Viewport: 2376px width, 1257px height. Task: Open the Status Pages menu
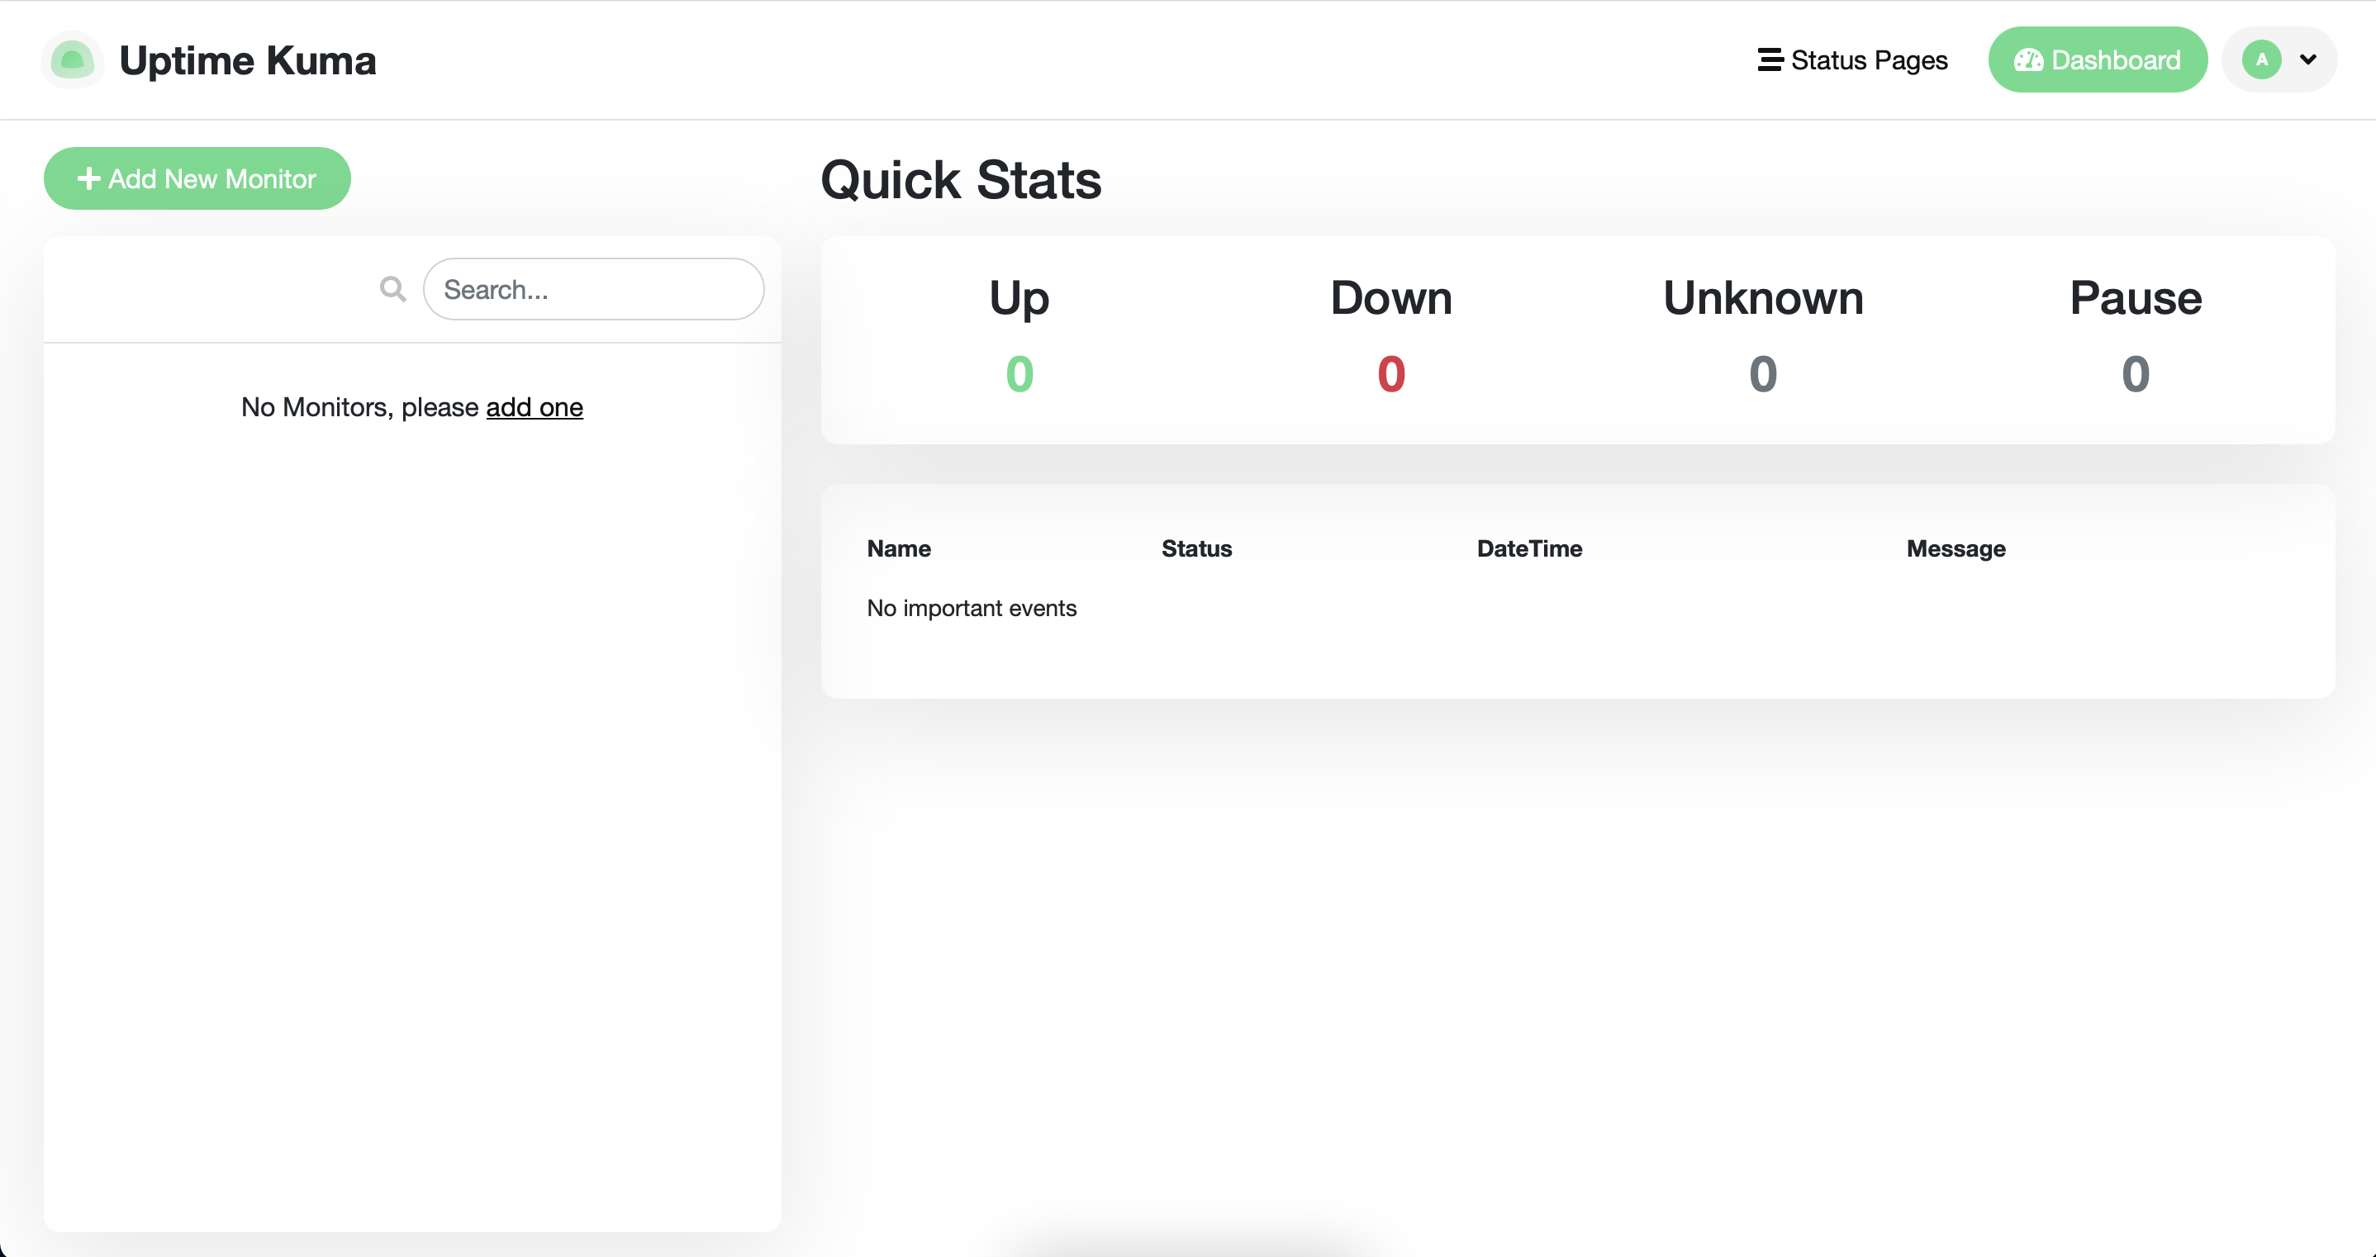tap(1869, 59)
